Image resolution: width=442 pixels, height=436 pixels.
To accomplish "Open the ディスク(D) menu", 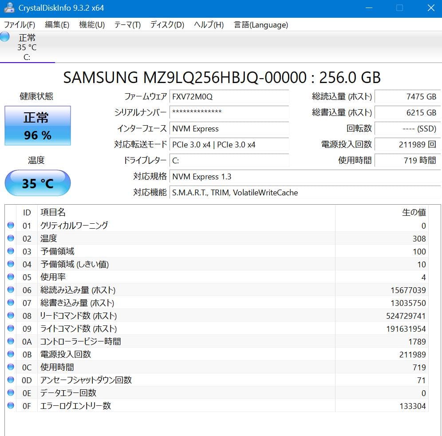I will coord(167,25).
